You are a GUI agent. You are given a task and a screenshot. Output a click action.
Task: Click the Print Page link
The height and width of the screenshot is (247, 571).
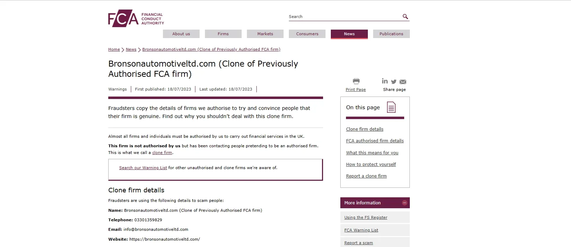click(356, 89)
